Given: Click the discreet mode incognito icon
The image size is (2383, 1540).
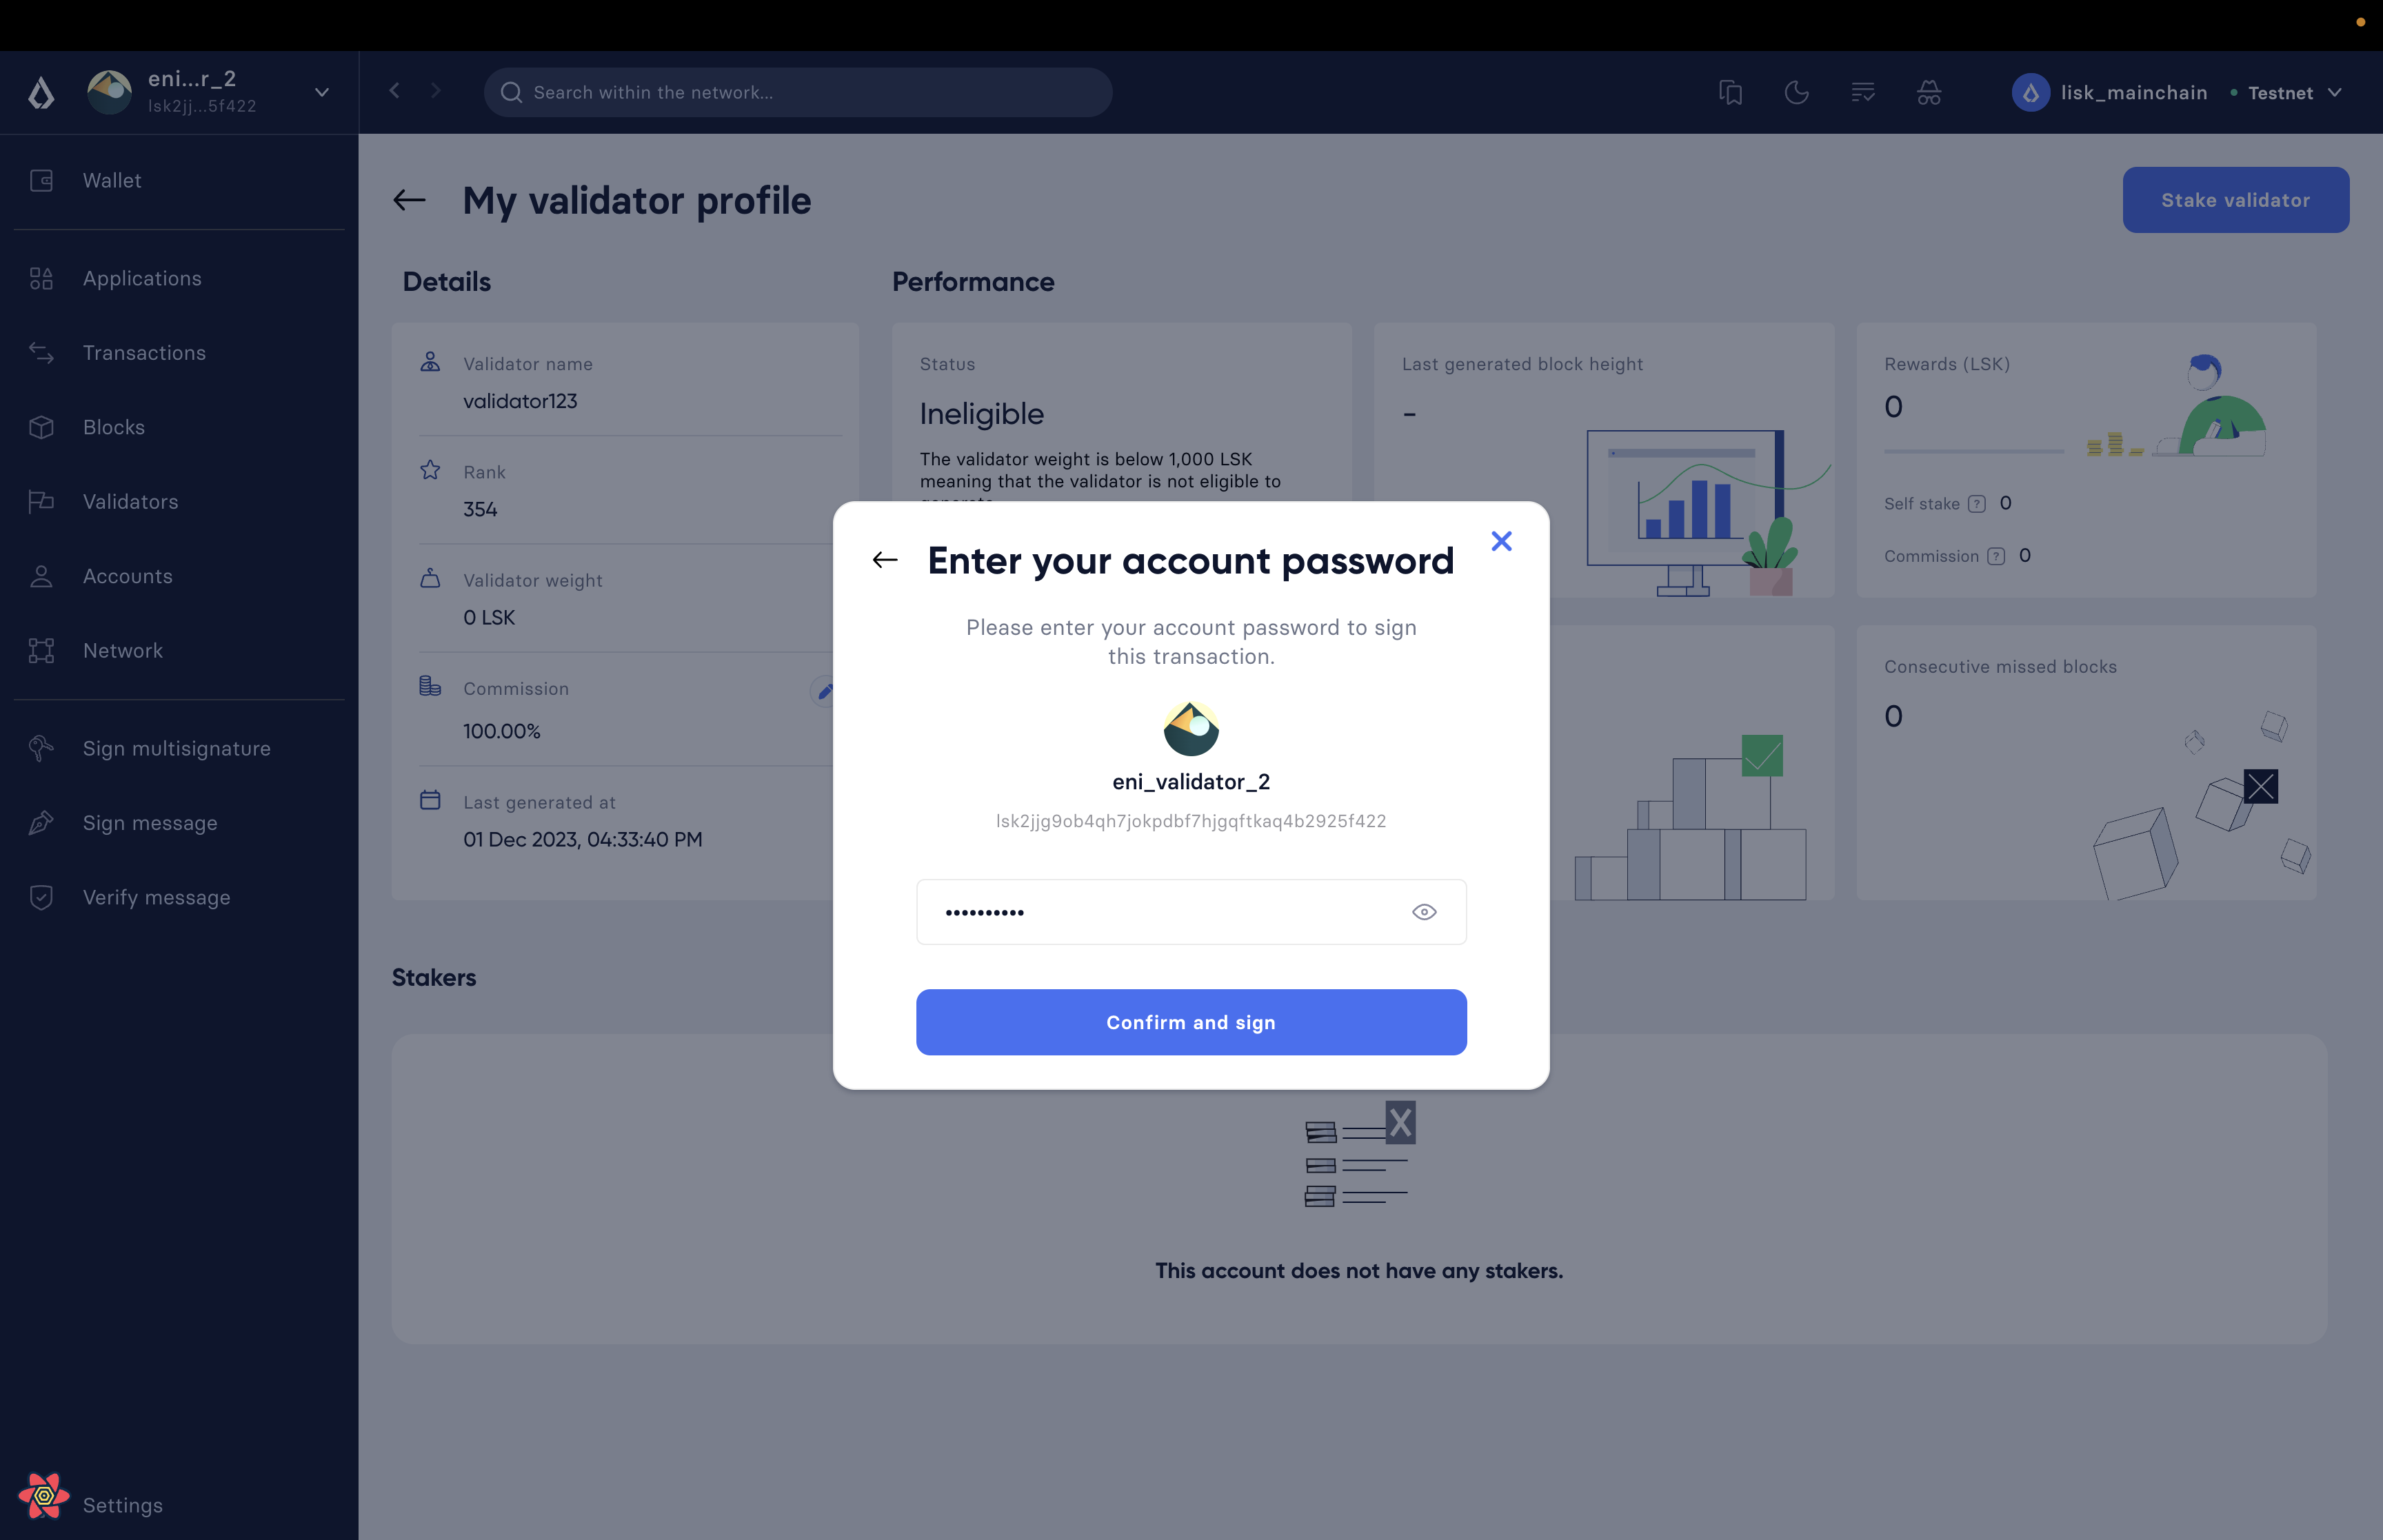Looking at the screenshot, I should 1928,93.
